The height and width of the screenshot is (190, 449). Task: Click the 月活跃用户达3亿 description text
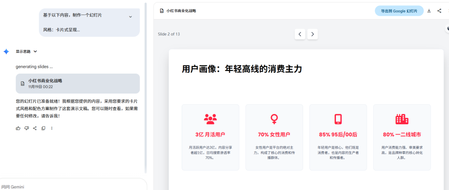[210, 153]
